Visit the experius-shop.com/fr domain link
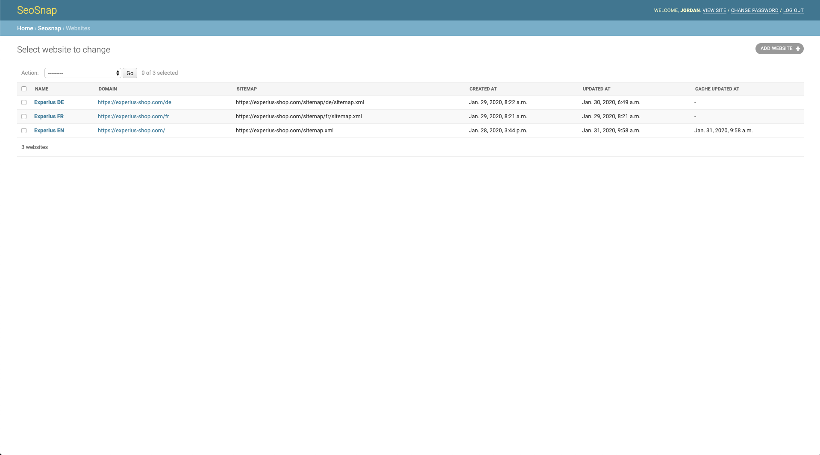The height and width of the screenshot is (455, 820). coord(133,117)
